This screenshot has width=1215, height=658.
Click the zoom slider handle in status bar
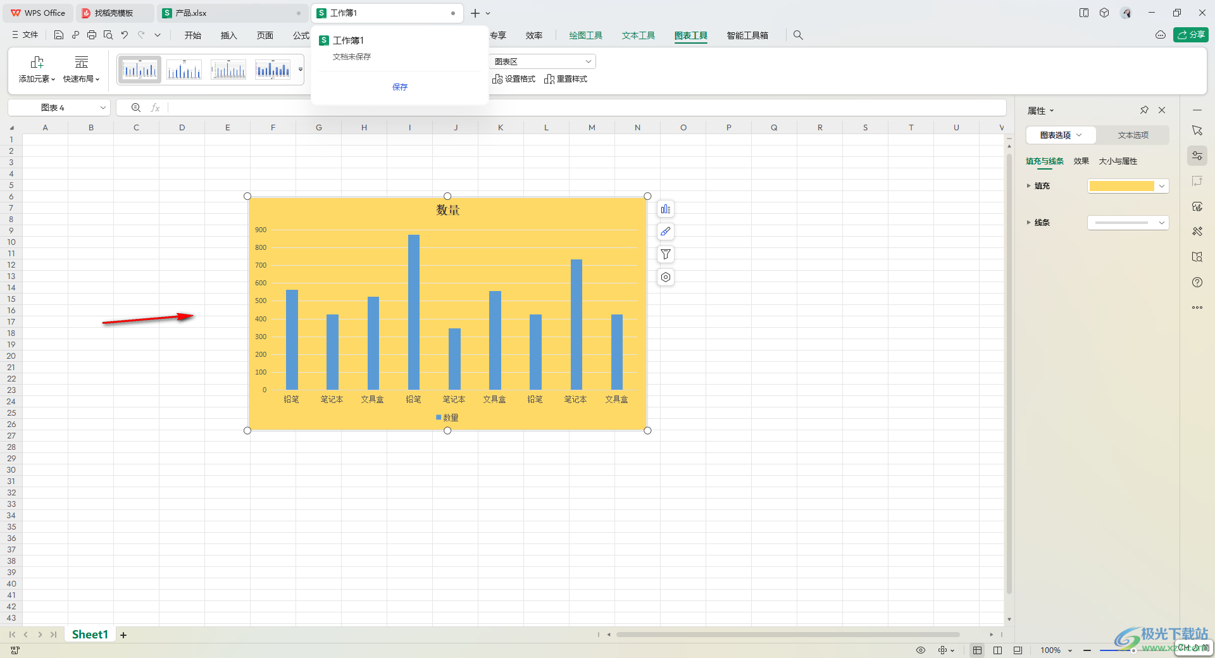click(x=1133, y=650)
